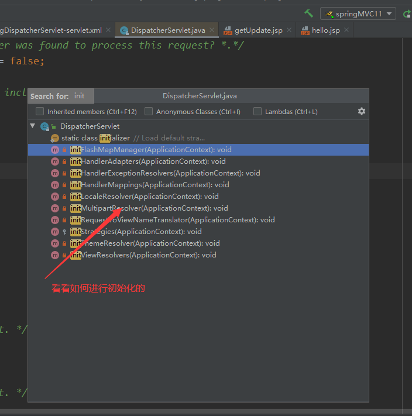This screenshot has width=412, height=416.
Task: Click the JSP file icon on hello.jsp tab
Action: [305, 30]
